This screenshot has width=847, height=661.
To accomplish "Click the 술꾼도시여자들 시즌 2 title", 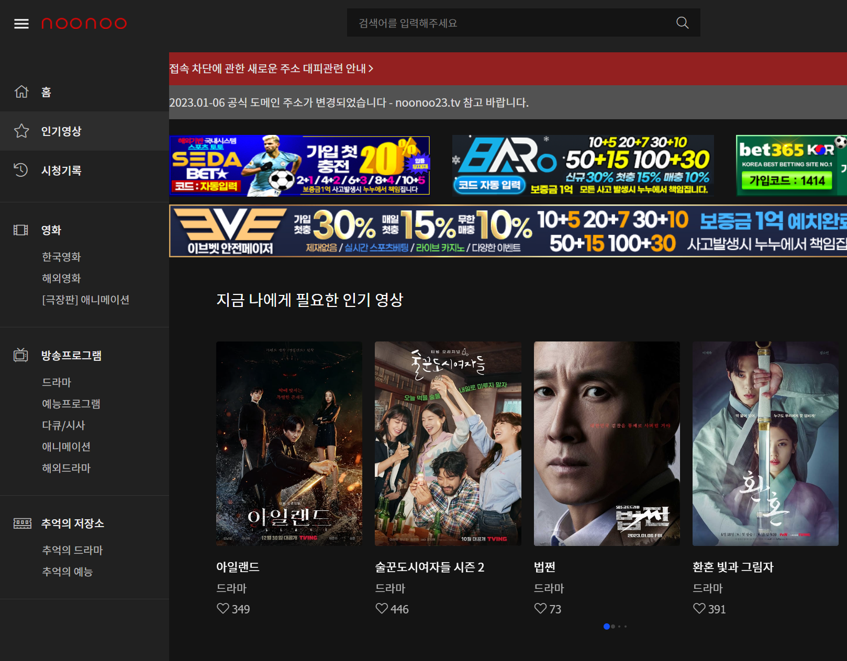I will pyautogui.click(x=429, y=567).
